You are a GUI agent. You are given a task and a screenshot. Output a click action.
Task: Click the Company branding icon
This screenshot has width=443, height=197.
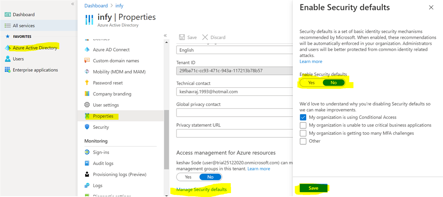(x=87, y=94)
